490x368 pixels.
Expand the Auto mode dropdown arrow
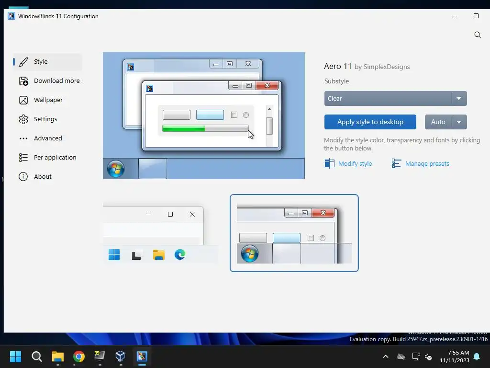459,122
